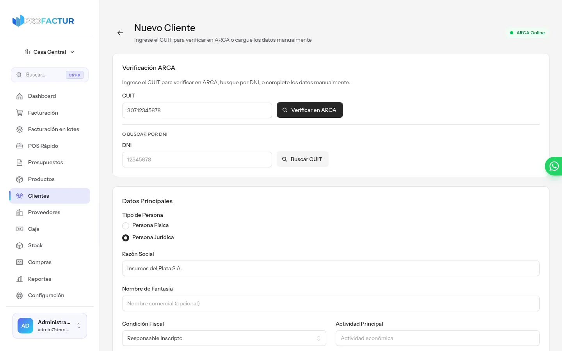Click the Tipo de Persona label
Screen dimensions: 562x351
[142, 215]
